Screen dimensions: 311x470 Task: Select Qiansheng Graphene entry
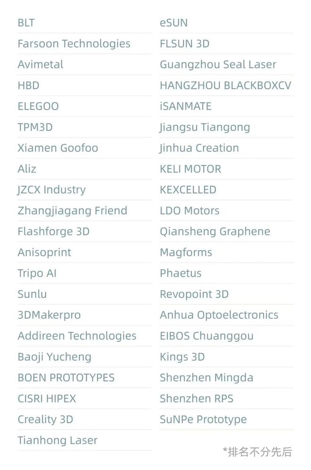(x=215, y=232)
